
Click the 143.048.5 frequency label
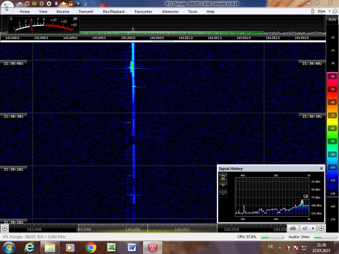[x=41, y=38]
